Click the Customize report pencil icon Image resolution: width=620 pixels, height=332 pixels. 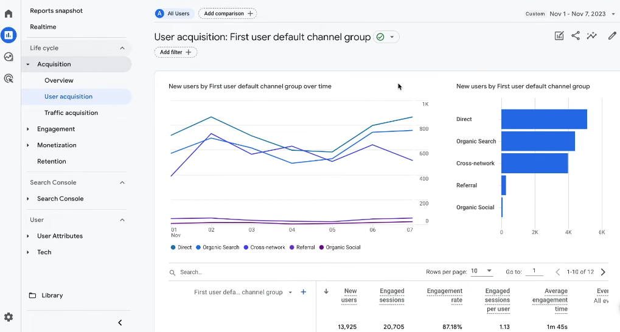(x=611, y=36)
